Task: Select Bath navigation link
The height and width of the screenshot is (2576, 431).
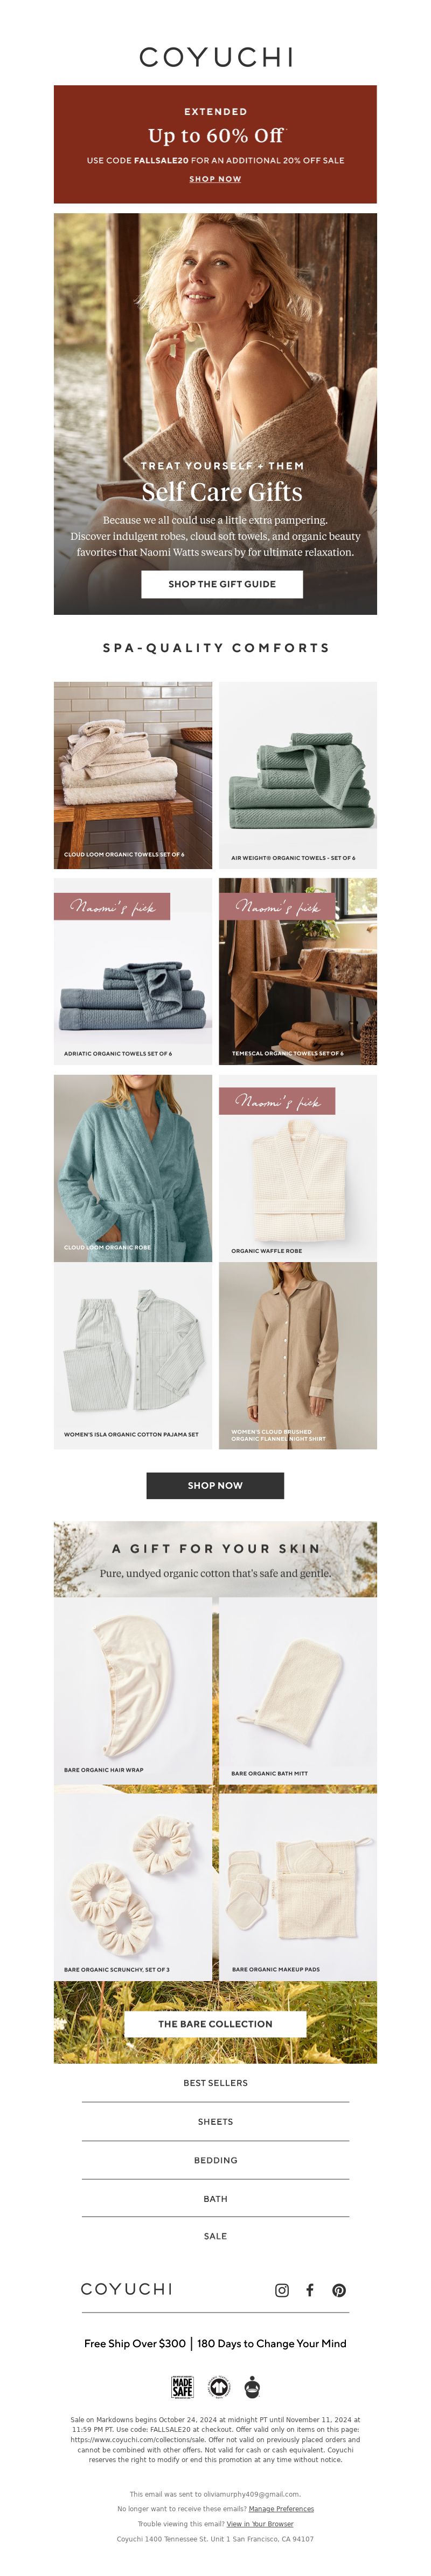Action: pyautogui.click(x=215, y=2199)
